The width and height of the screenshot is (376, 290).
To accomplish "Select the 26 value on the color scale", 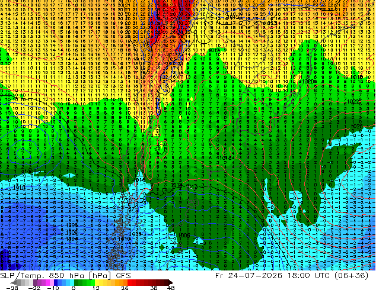I will [x=125, y=288].
